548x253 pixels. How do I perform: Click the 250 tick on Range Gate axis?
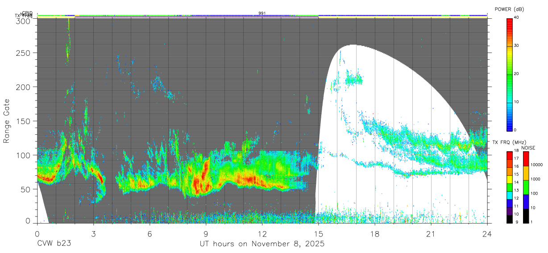tap(24, 53)
